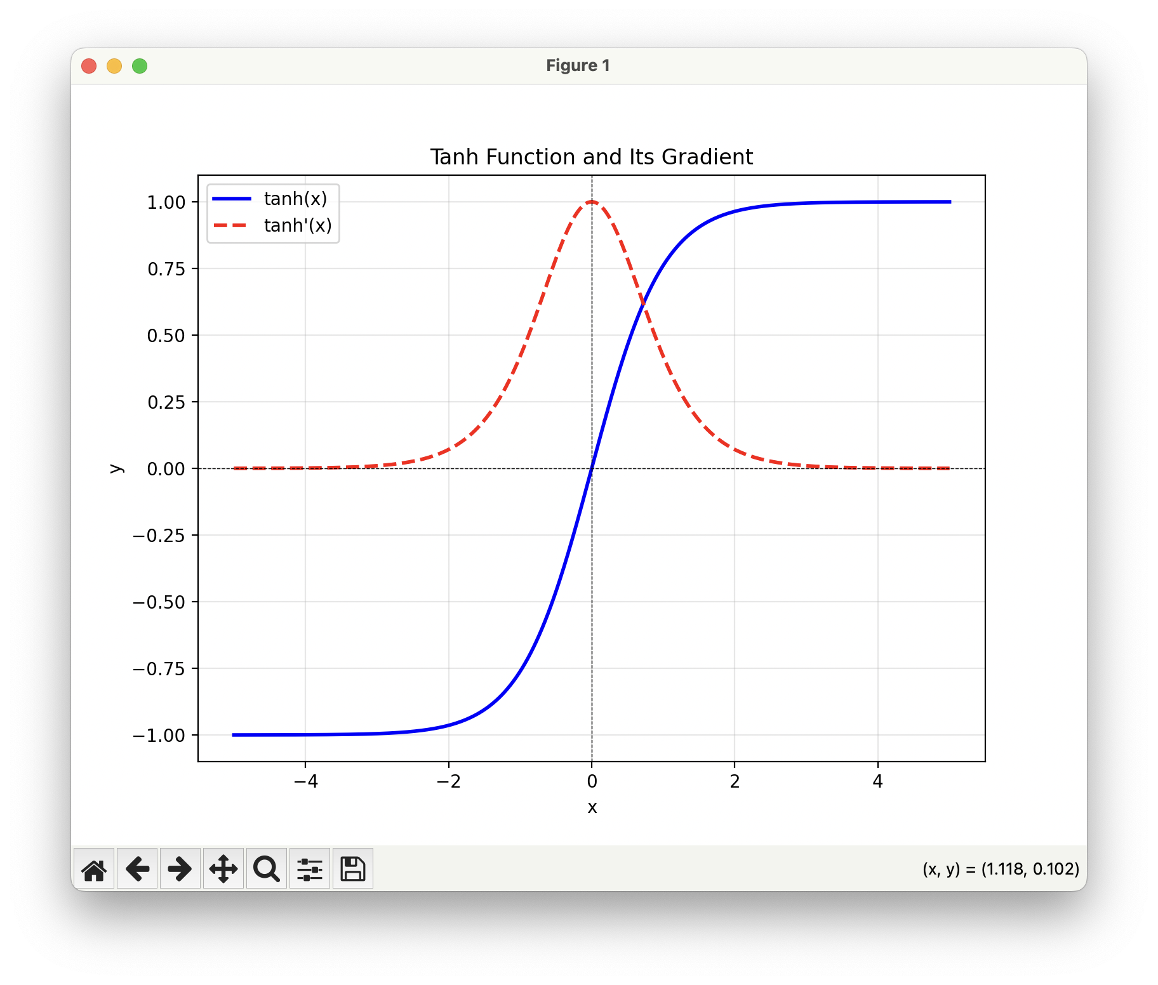The height and width of the screenshot is (985, 1158).
Task: Click the red dashed sample in legend
Action: point(232,226)
